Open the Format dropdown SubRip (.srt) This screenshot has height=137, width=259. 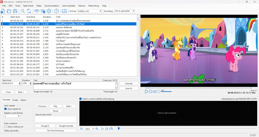click(x=90, y=11)
